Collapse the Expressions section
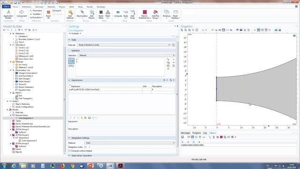The image size is (300, 169). pos(69,80)
